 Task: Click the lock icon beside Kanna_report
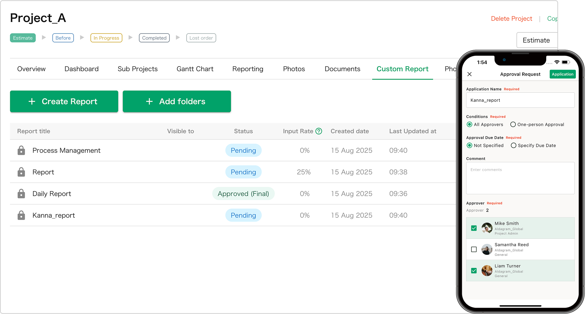click(21, 215)
